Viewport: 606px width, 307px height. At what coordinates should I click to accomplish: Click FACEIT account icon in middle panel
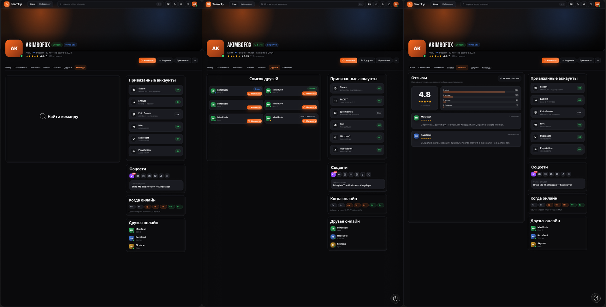tap(335, 101)
